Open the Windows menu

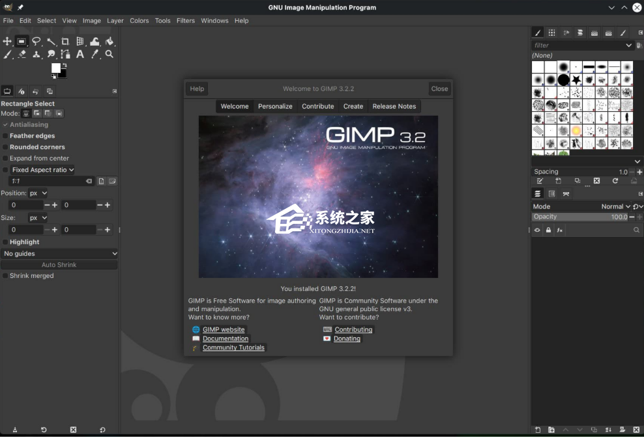[214, 21]
